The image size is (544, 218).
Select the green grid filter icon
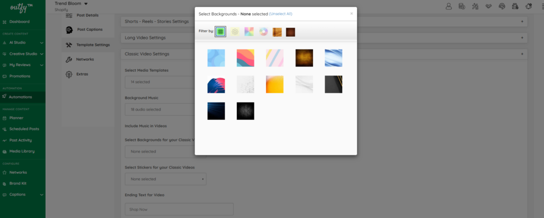220,31
